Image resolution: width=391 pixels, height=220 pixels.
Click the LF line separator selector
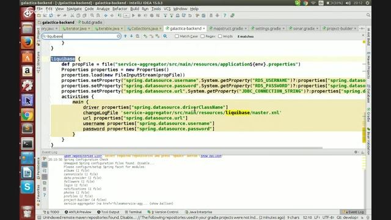pos(317,218)
